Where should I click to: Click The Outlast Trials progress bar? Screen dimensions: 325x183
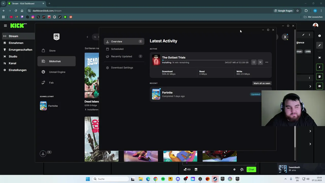pos(205,60)
